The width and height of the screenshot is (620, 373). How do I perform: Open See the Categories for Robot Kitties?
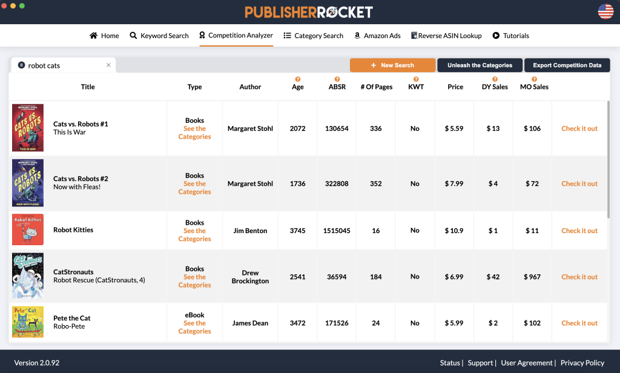point(194,235)
